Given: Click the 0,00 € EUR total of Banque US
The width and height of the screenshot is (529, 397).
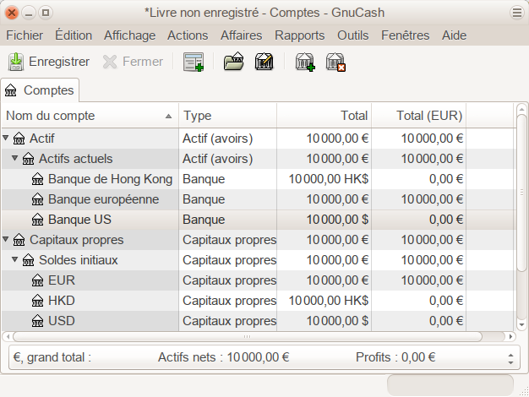Looking at the screenshot, I should (x=446, y=220).
